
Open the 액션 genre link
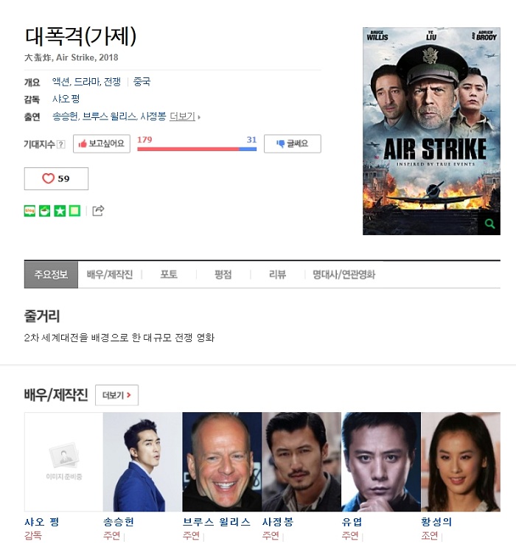pyautogui.click(x=61, y=82)
